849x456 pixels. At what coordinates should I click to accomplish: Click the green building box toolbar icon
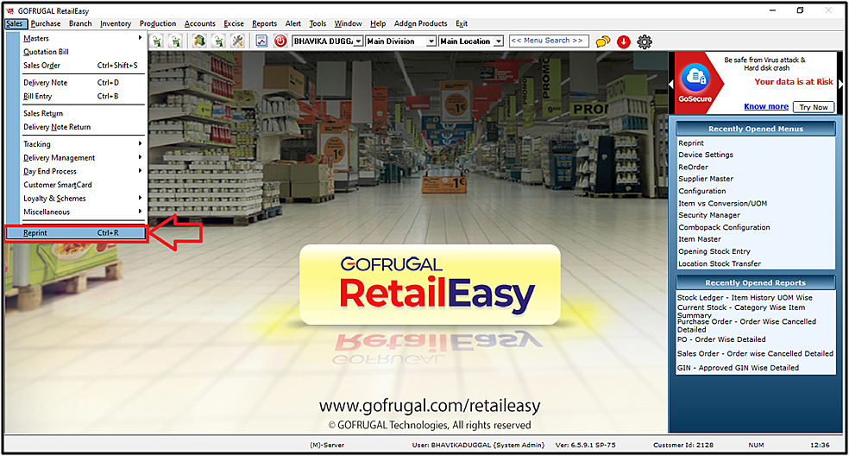coord(199,41)
